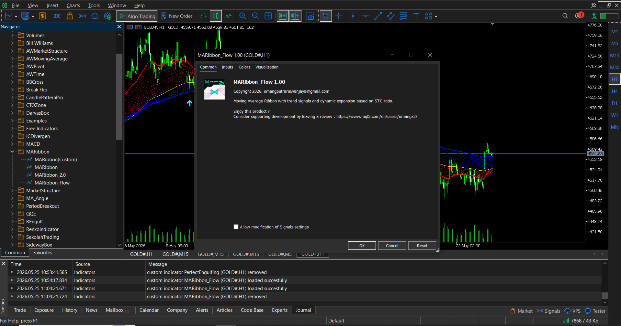
Task: Expand the Volumes folder in Navigator
Action: [x=12, y=35]
